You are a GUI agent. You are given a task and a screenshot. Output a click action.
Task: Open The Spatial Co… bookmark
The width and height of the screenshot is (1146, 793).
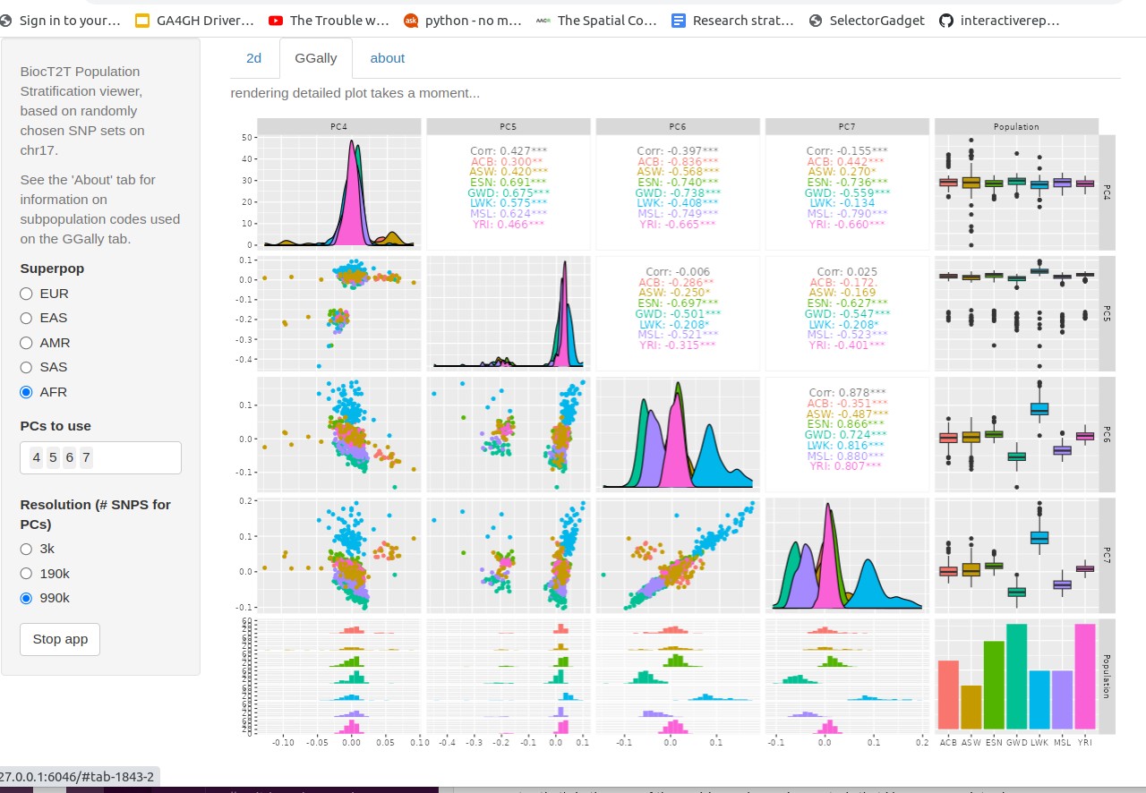click(596, 20)
